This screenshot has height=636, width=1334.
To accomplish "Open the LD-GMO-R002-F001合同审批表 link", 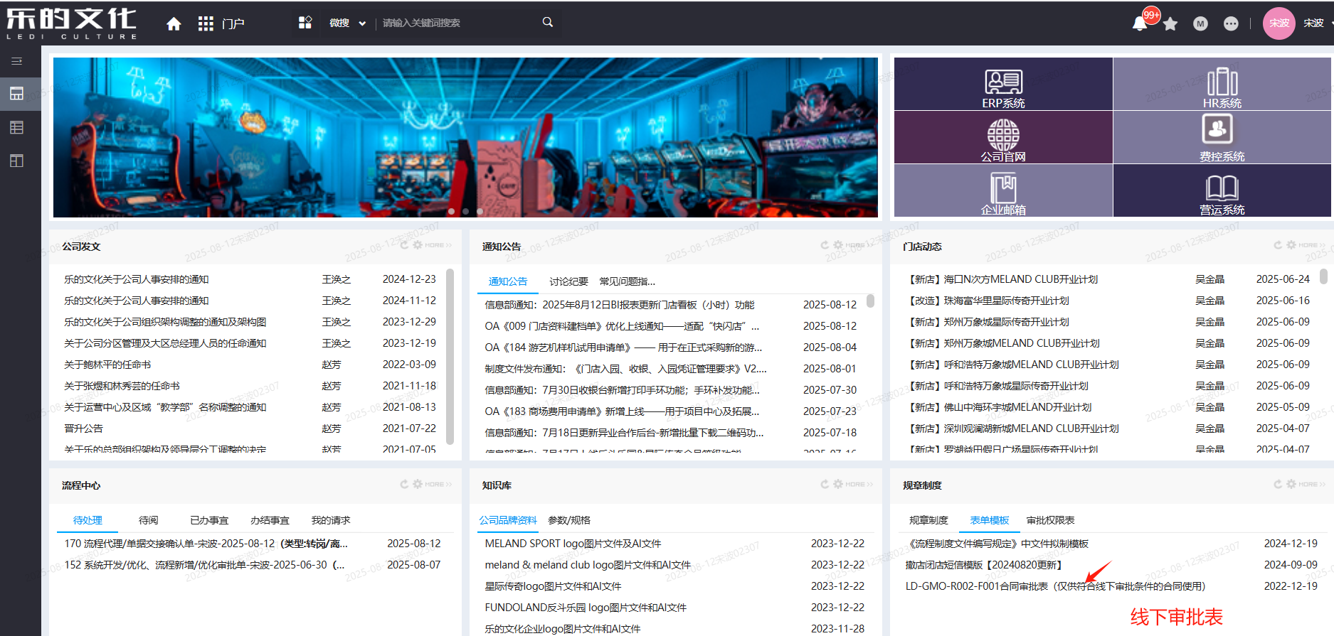I will click(1054, 586).
